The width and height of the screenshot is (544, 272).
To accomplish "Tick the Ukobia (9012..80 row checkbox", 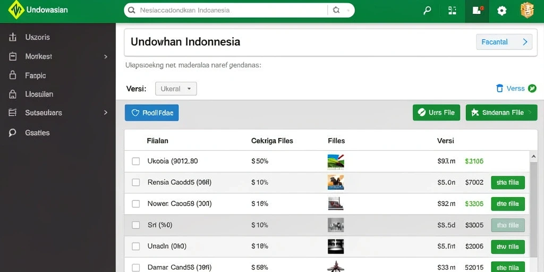I will pos(136,161).
